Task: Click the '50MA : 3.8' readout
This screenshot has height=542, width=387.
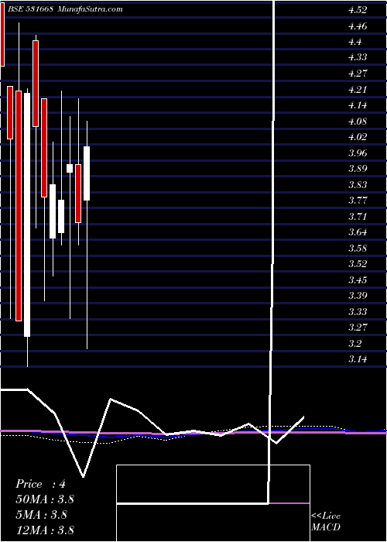Action: (x=45, y=499)
